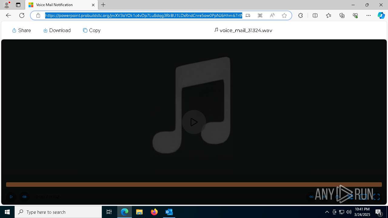Screen dimensions: 388x218
Task: Open the send to devices icon
Action: pyautogui.click(x=248, y=15)
